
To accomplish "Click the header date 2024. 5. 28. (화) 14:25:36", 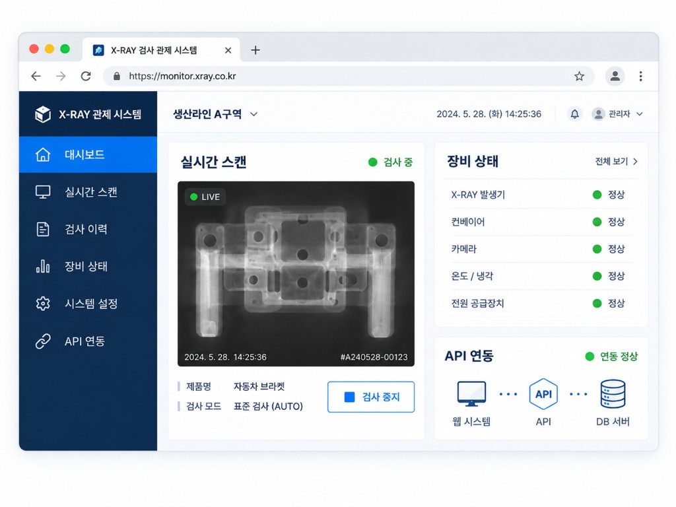I will point(489,114).
